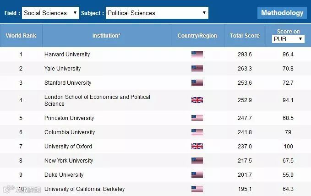Open the Harvard University link
The image size is (311, 196).
(x=67, y=54)
